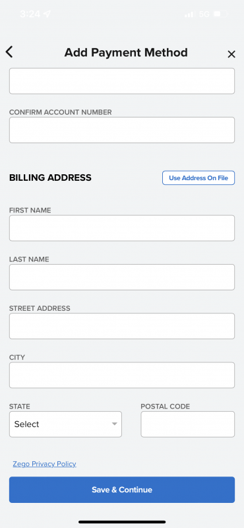Tap the 5G network indicator

click(204, 14)
